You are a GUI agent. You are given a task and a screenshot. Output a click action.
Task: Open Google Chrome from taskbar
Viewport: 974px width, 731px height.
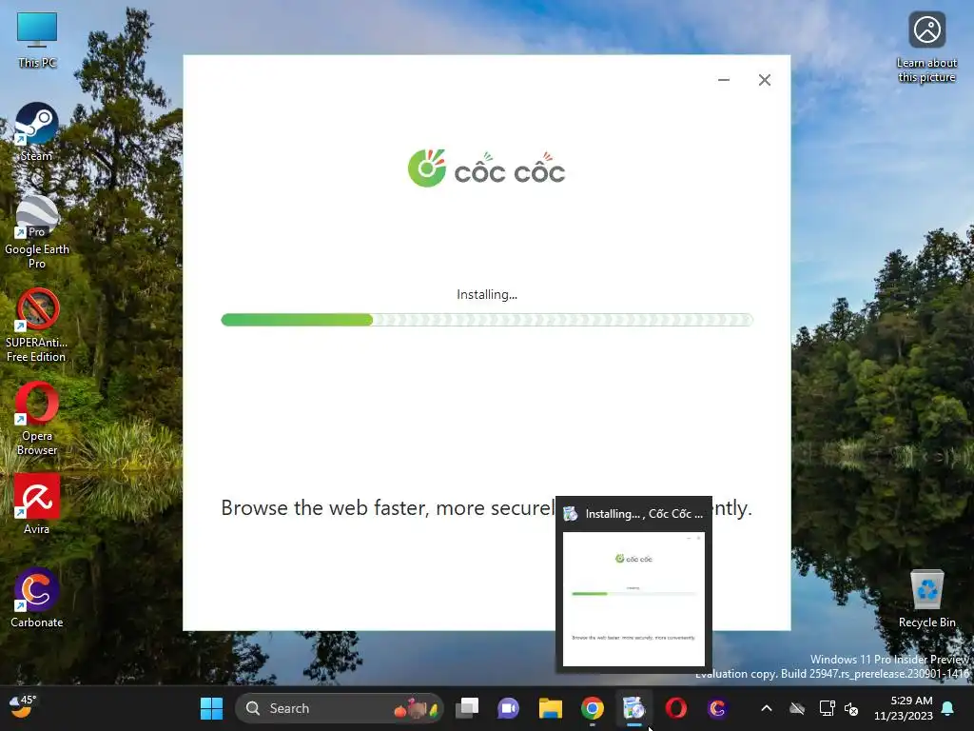(x=593, y=708)
